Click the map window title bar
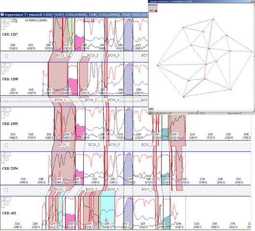 point(201,1)
